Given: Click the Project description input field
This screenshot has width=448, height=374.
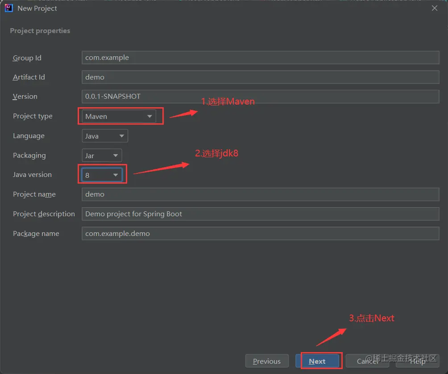Looking at the screenshot, I should click(x=260, y=214).
